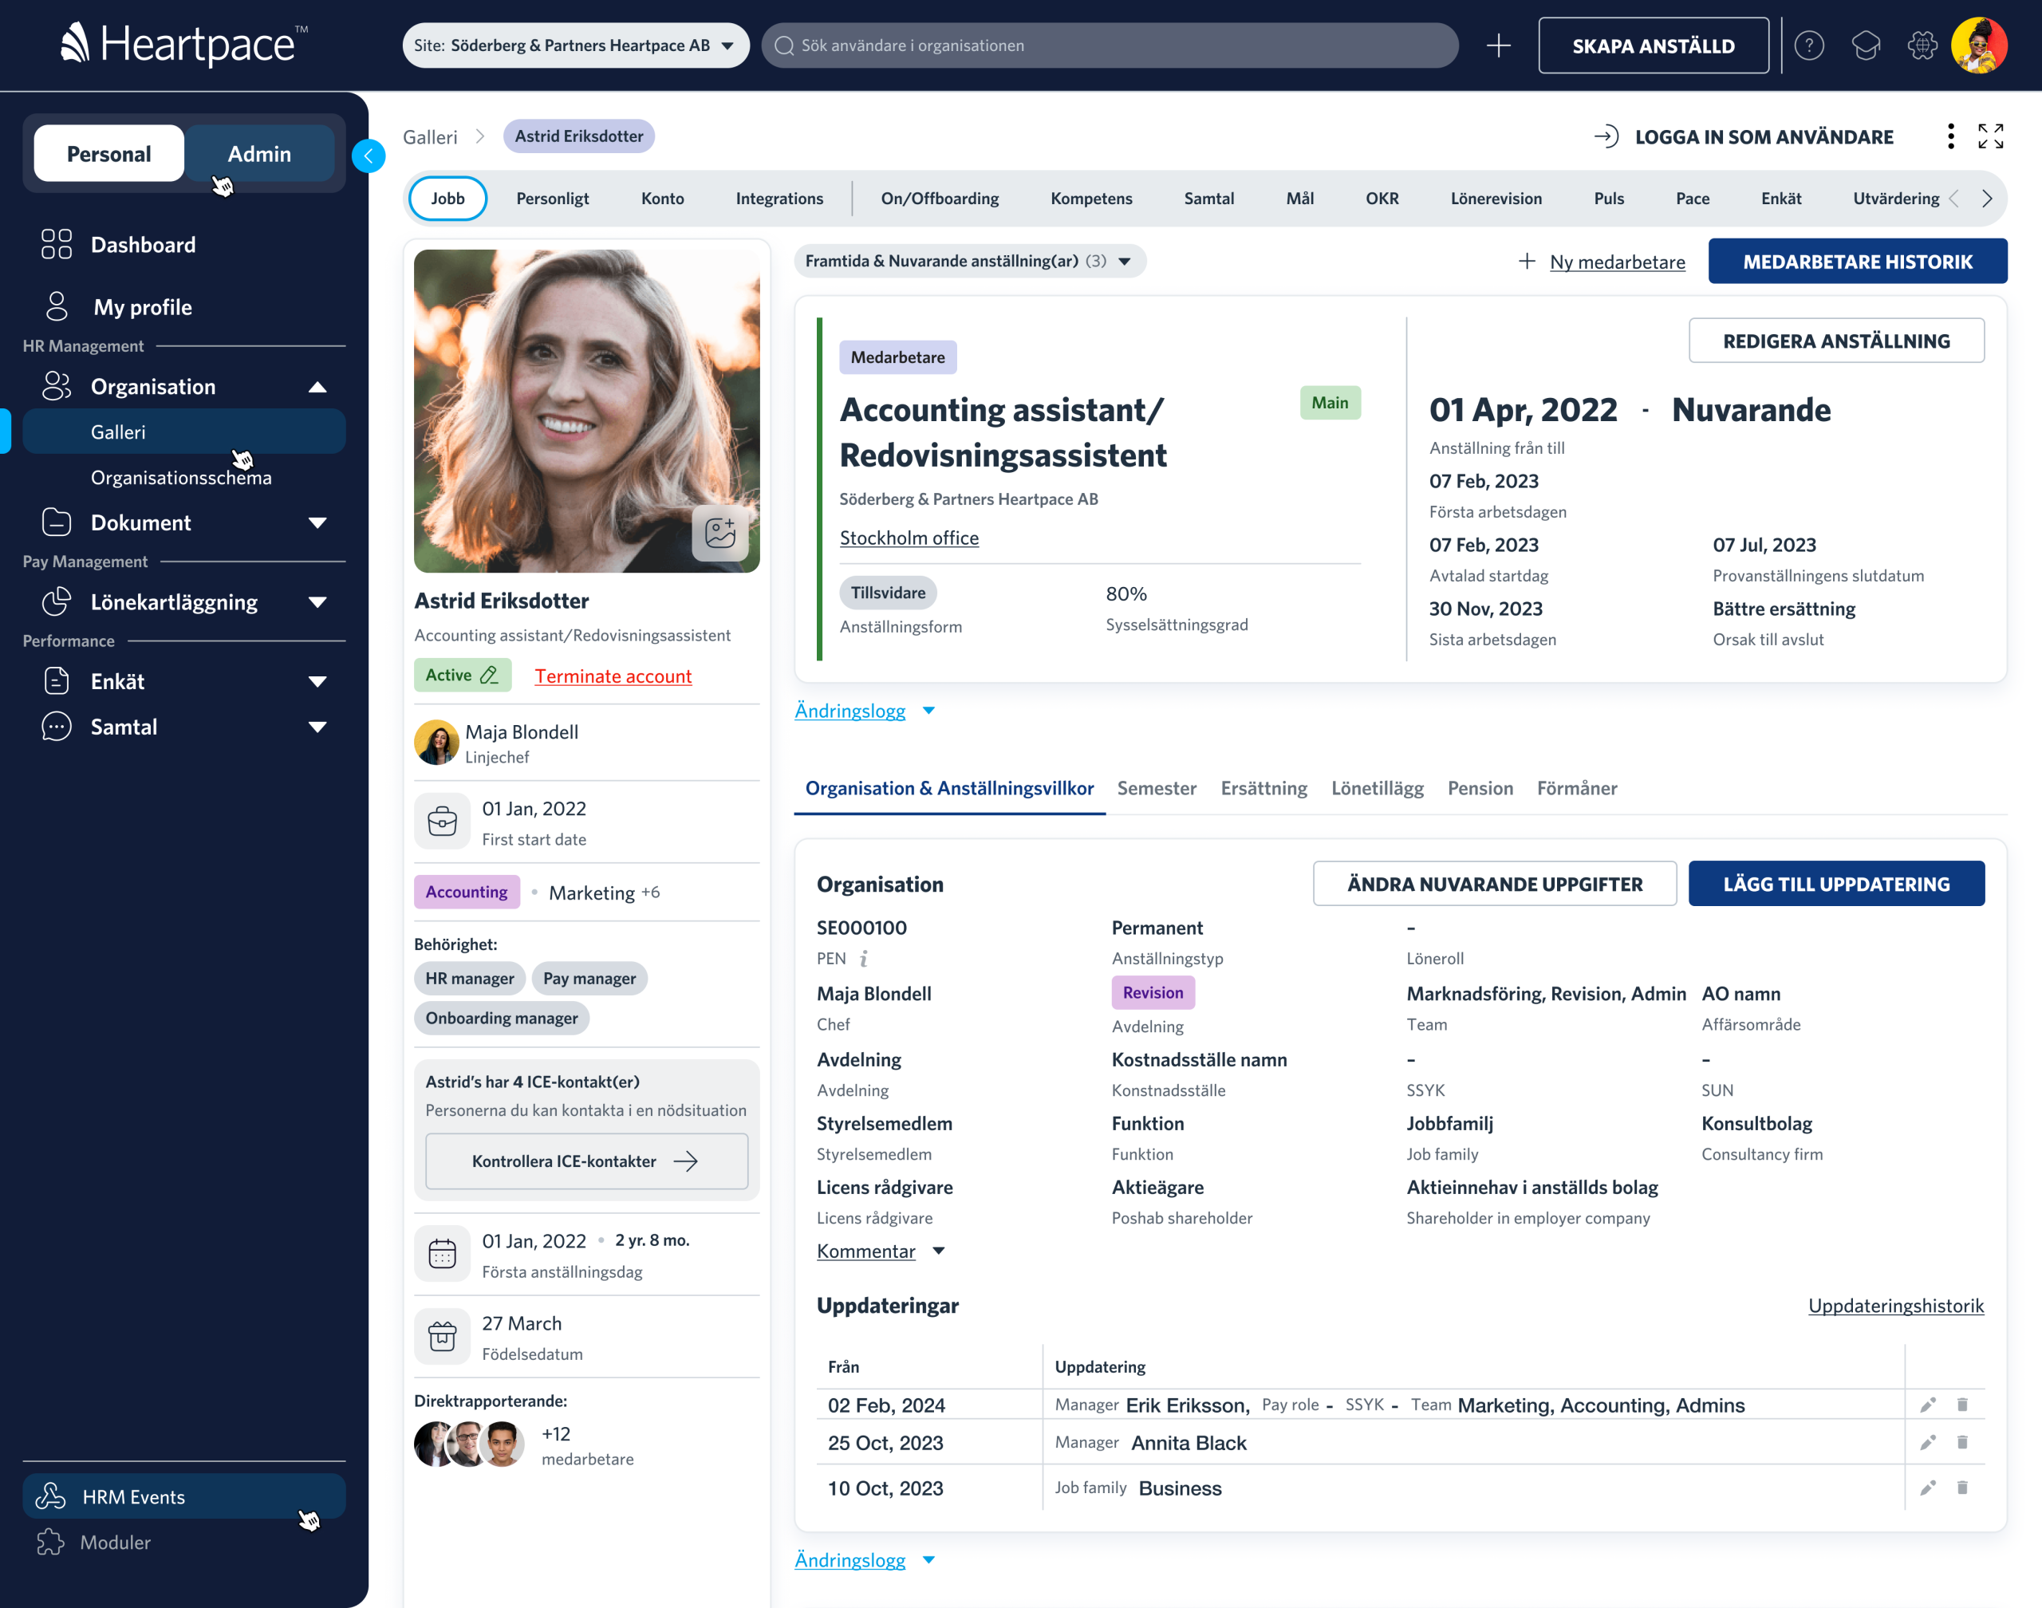Viewport: 2042px width, 1608px height.
Task: Delete the 10 Oct, 2023 update
Action: click(1962, 1488)
